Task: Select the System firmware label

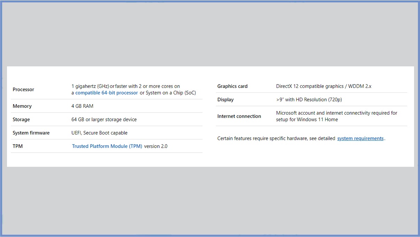Action: pyautogui.click(x=31, y=133)
